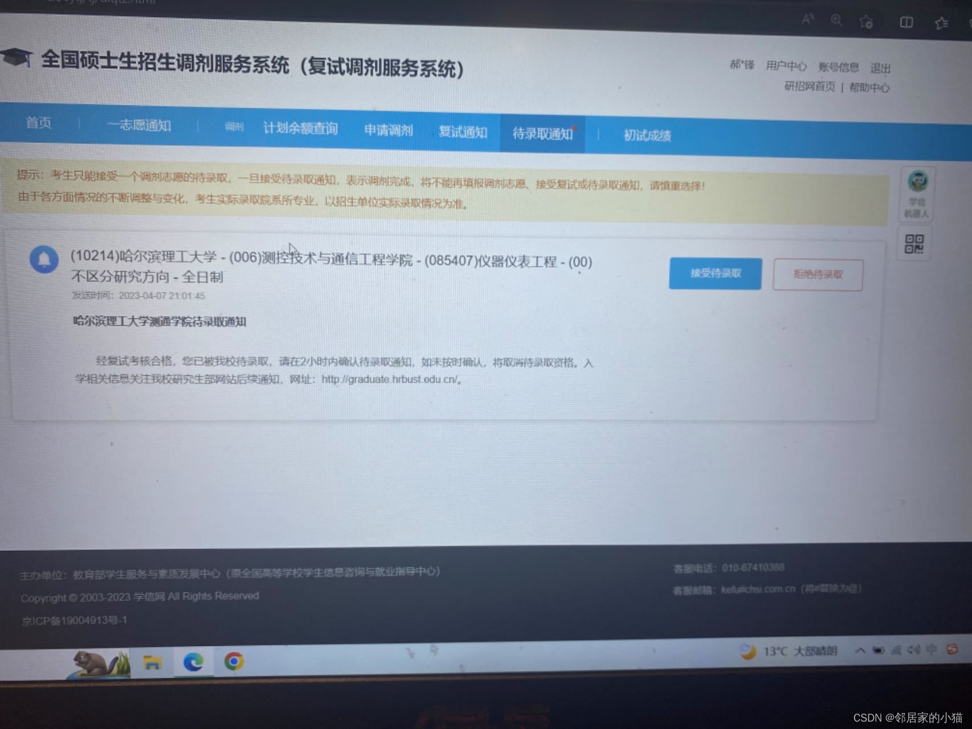This screenshot has width=972, height=729.
Task: Click the graduation cap site logo
Action: pyautogui.click(x=16, y=58)
